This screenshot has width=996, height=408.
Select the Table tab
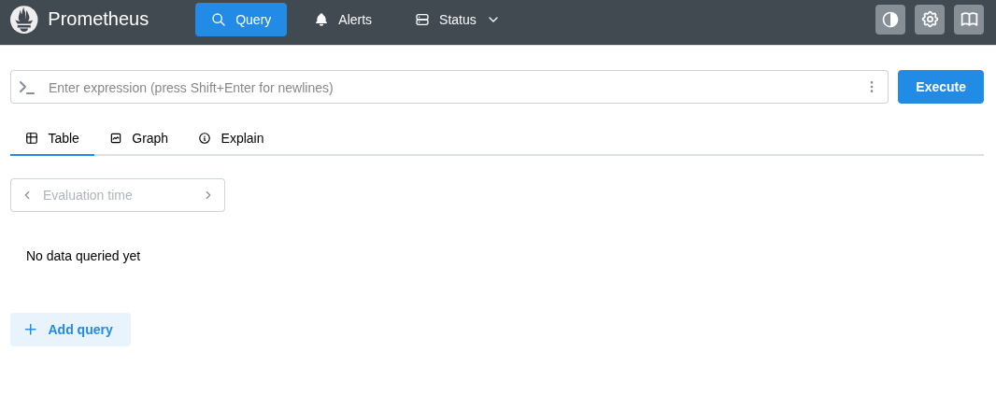tap(52, 138)
